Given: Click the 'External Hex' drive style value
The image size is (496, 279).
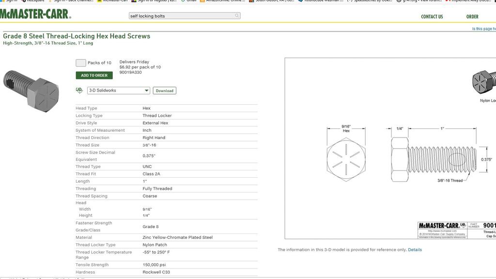Looking at the screenshot, I should tap(155, 123).
